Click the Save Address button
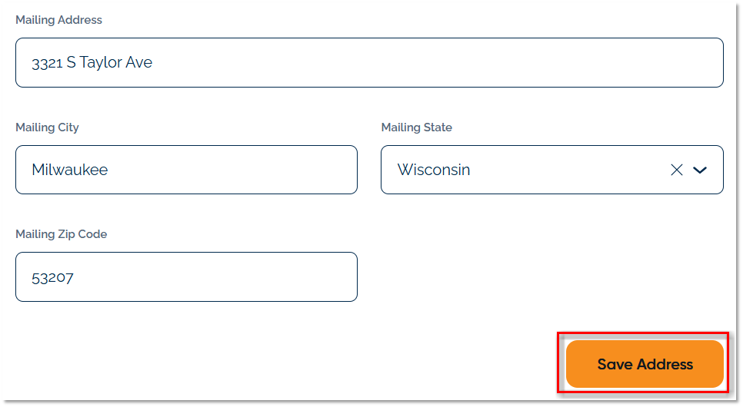This screenshot has width=743, height=407. point(645,364)
